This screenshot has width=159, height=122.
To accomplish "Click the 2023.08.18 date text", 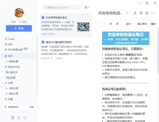I will [x=47, y=58].
